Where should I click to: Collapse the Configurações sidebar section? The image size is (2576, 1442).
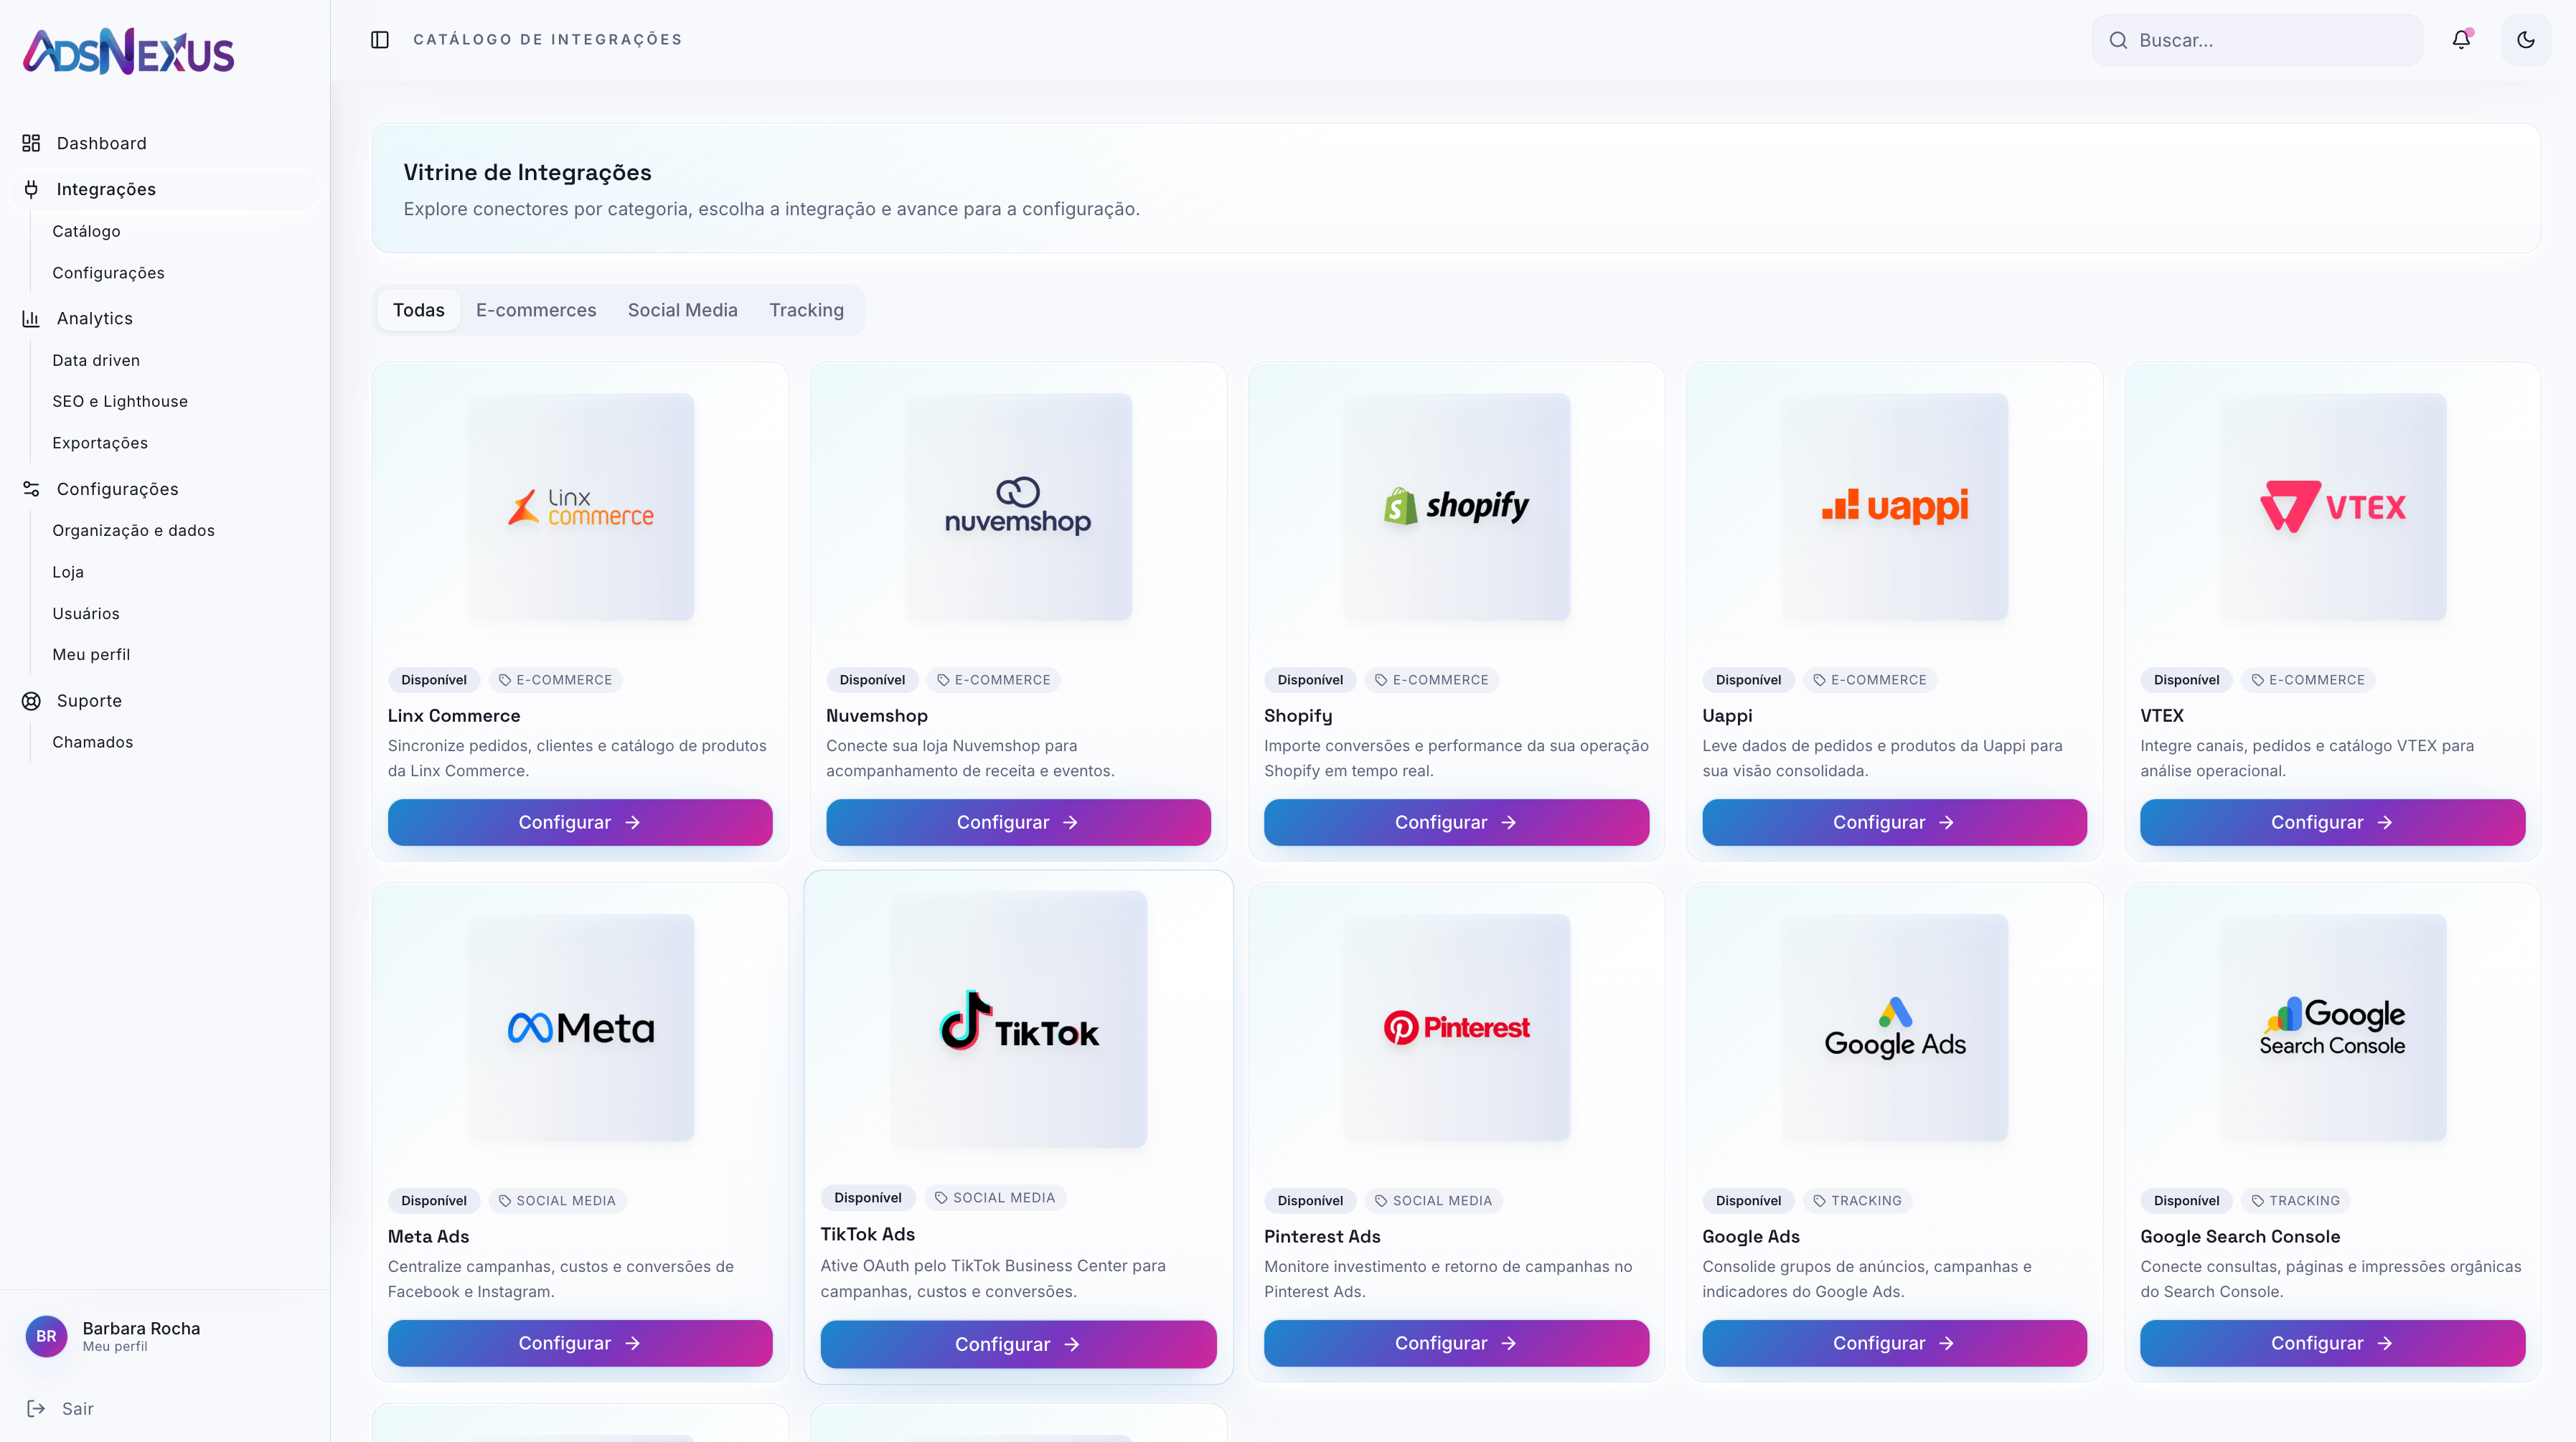pyautogui.click(x=164, y=489)
